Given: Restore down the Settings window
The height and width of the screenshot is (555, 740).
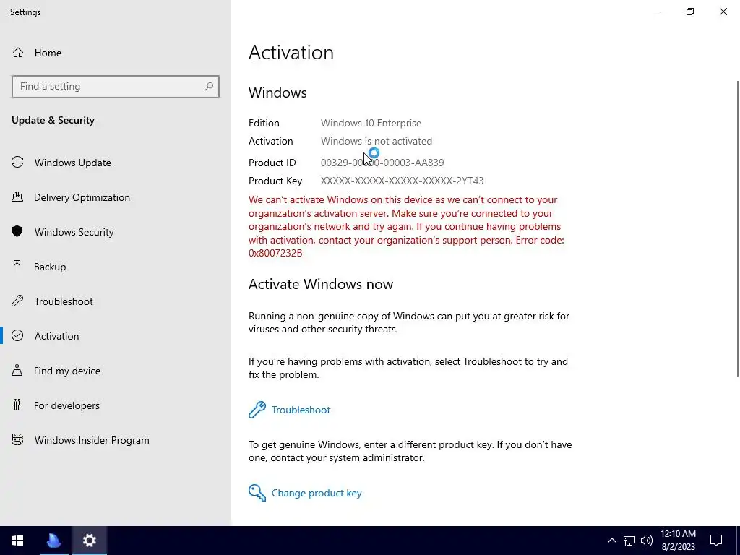Looking at the screenshot, I should pyautogui.click(x=690, y=12).
